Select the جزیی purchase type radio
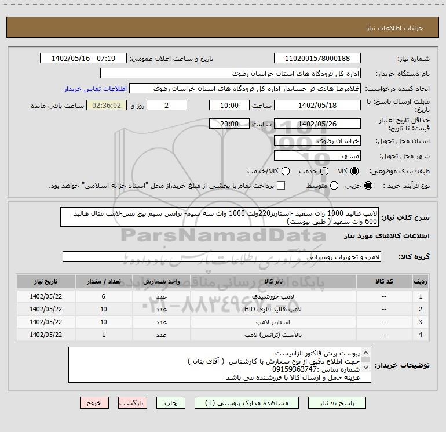Image resolution: width=446 pixels, height=432 pixels. tap(368, 186)
